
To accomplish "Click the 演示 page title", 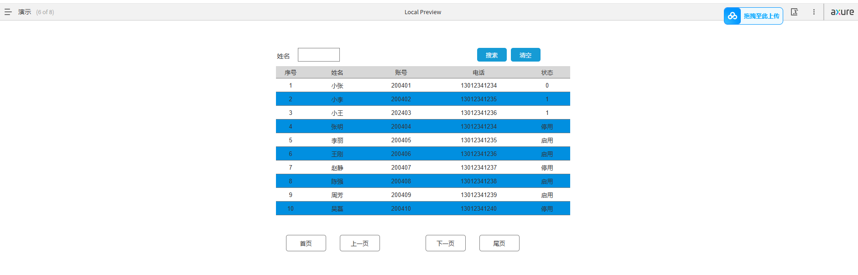I will click(x=25, y=12).
